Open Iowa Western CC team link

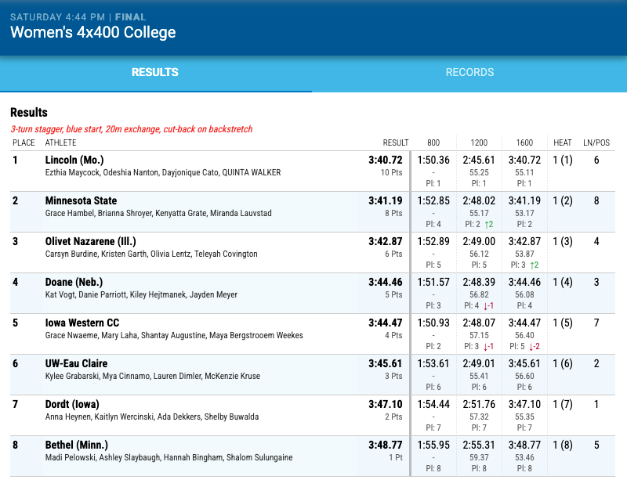tap(82, 323)
